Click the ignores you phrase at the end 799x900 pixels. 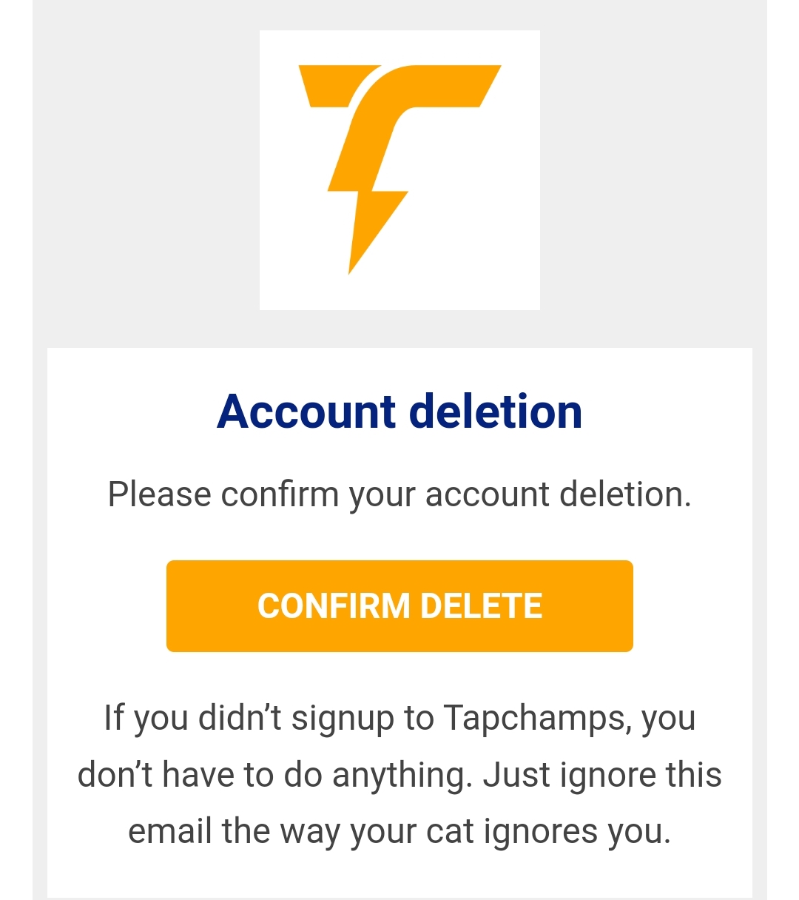[577, 832]
